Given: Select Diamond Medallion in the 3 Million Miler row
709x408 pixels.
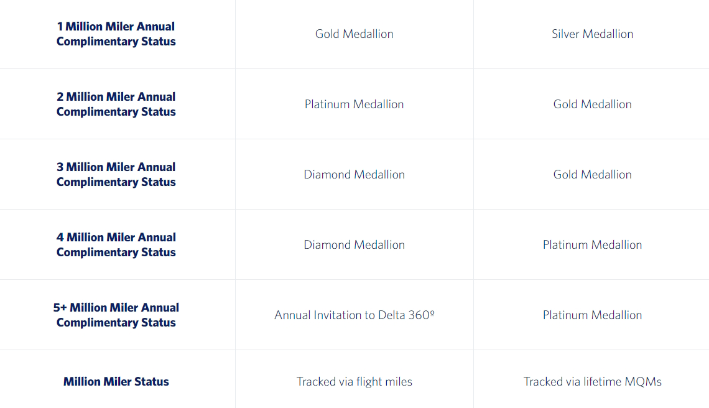Looking at the screenshot, I should click(354, 175).
